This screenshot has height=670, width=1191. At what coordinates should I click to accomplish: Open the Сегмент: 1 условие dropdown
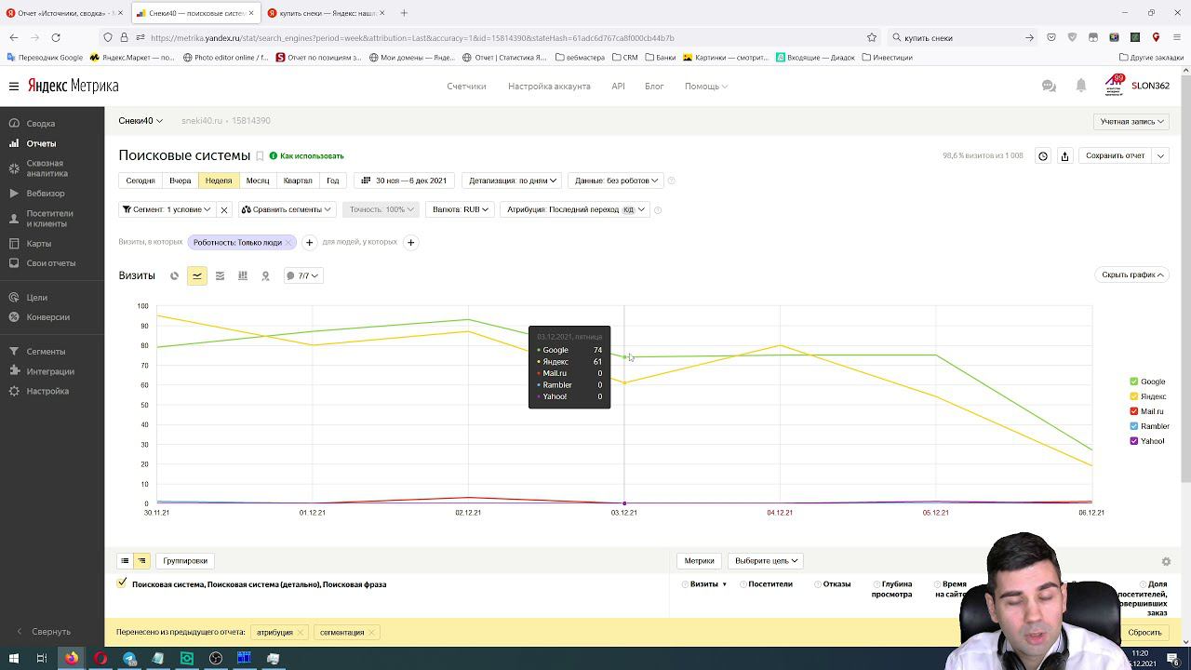167,209
